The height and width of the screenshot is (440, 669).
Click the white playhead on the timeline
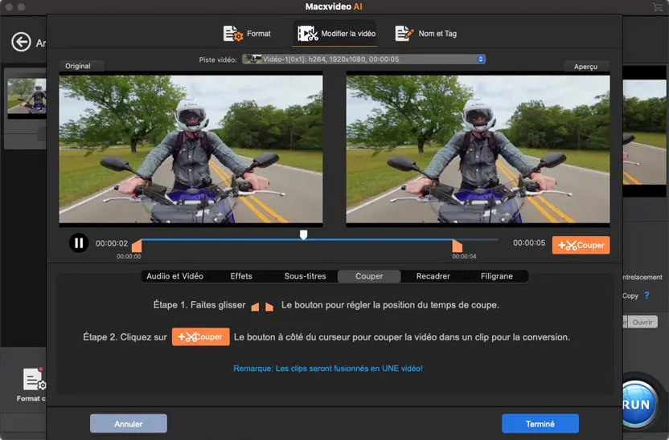click(x=303, y=234)
